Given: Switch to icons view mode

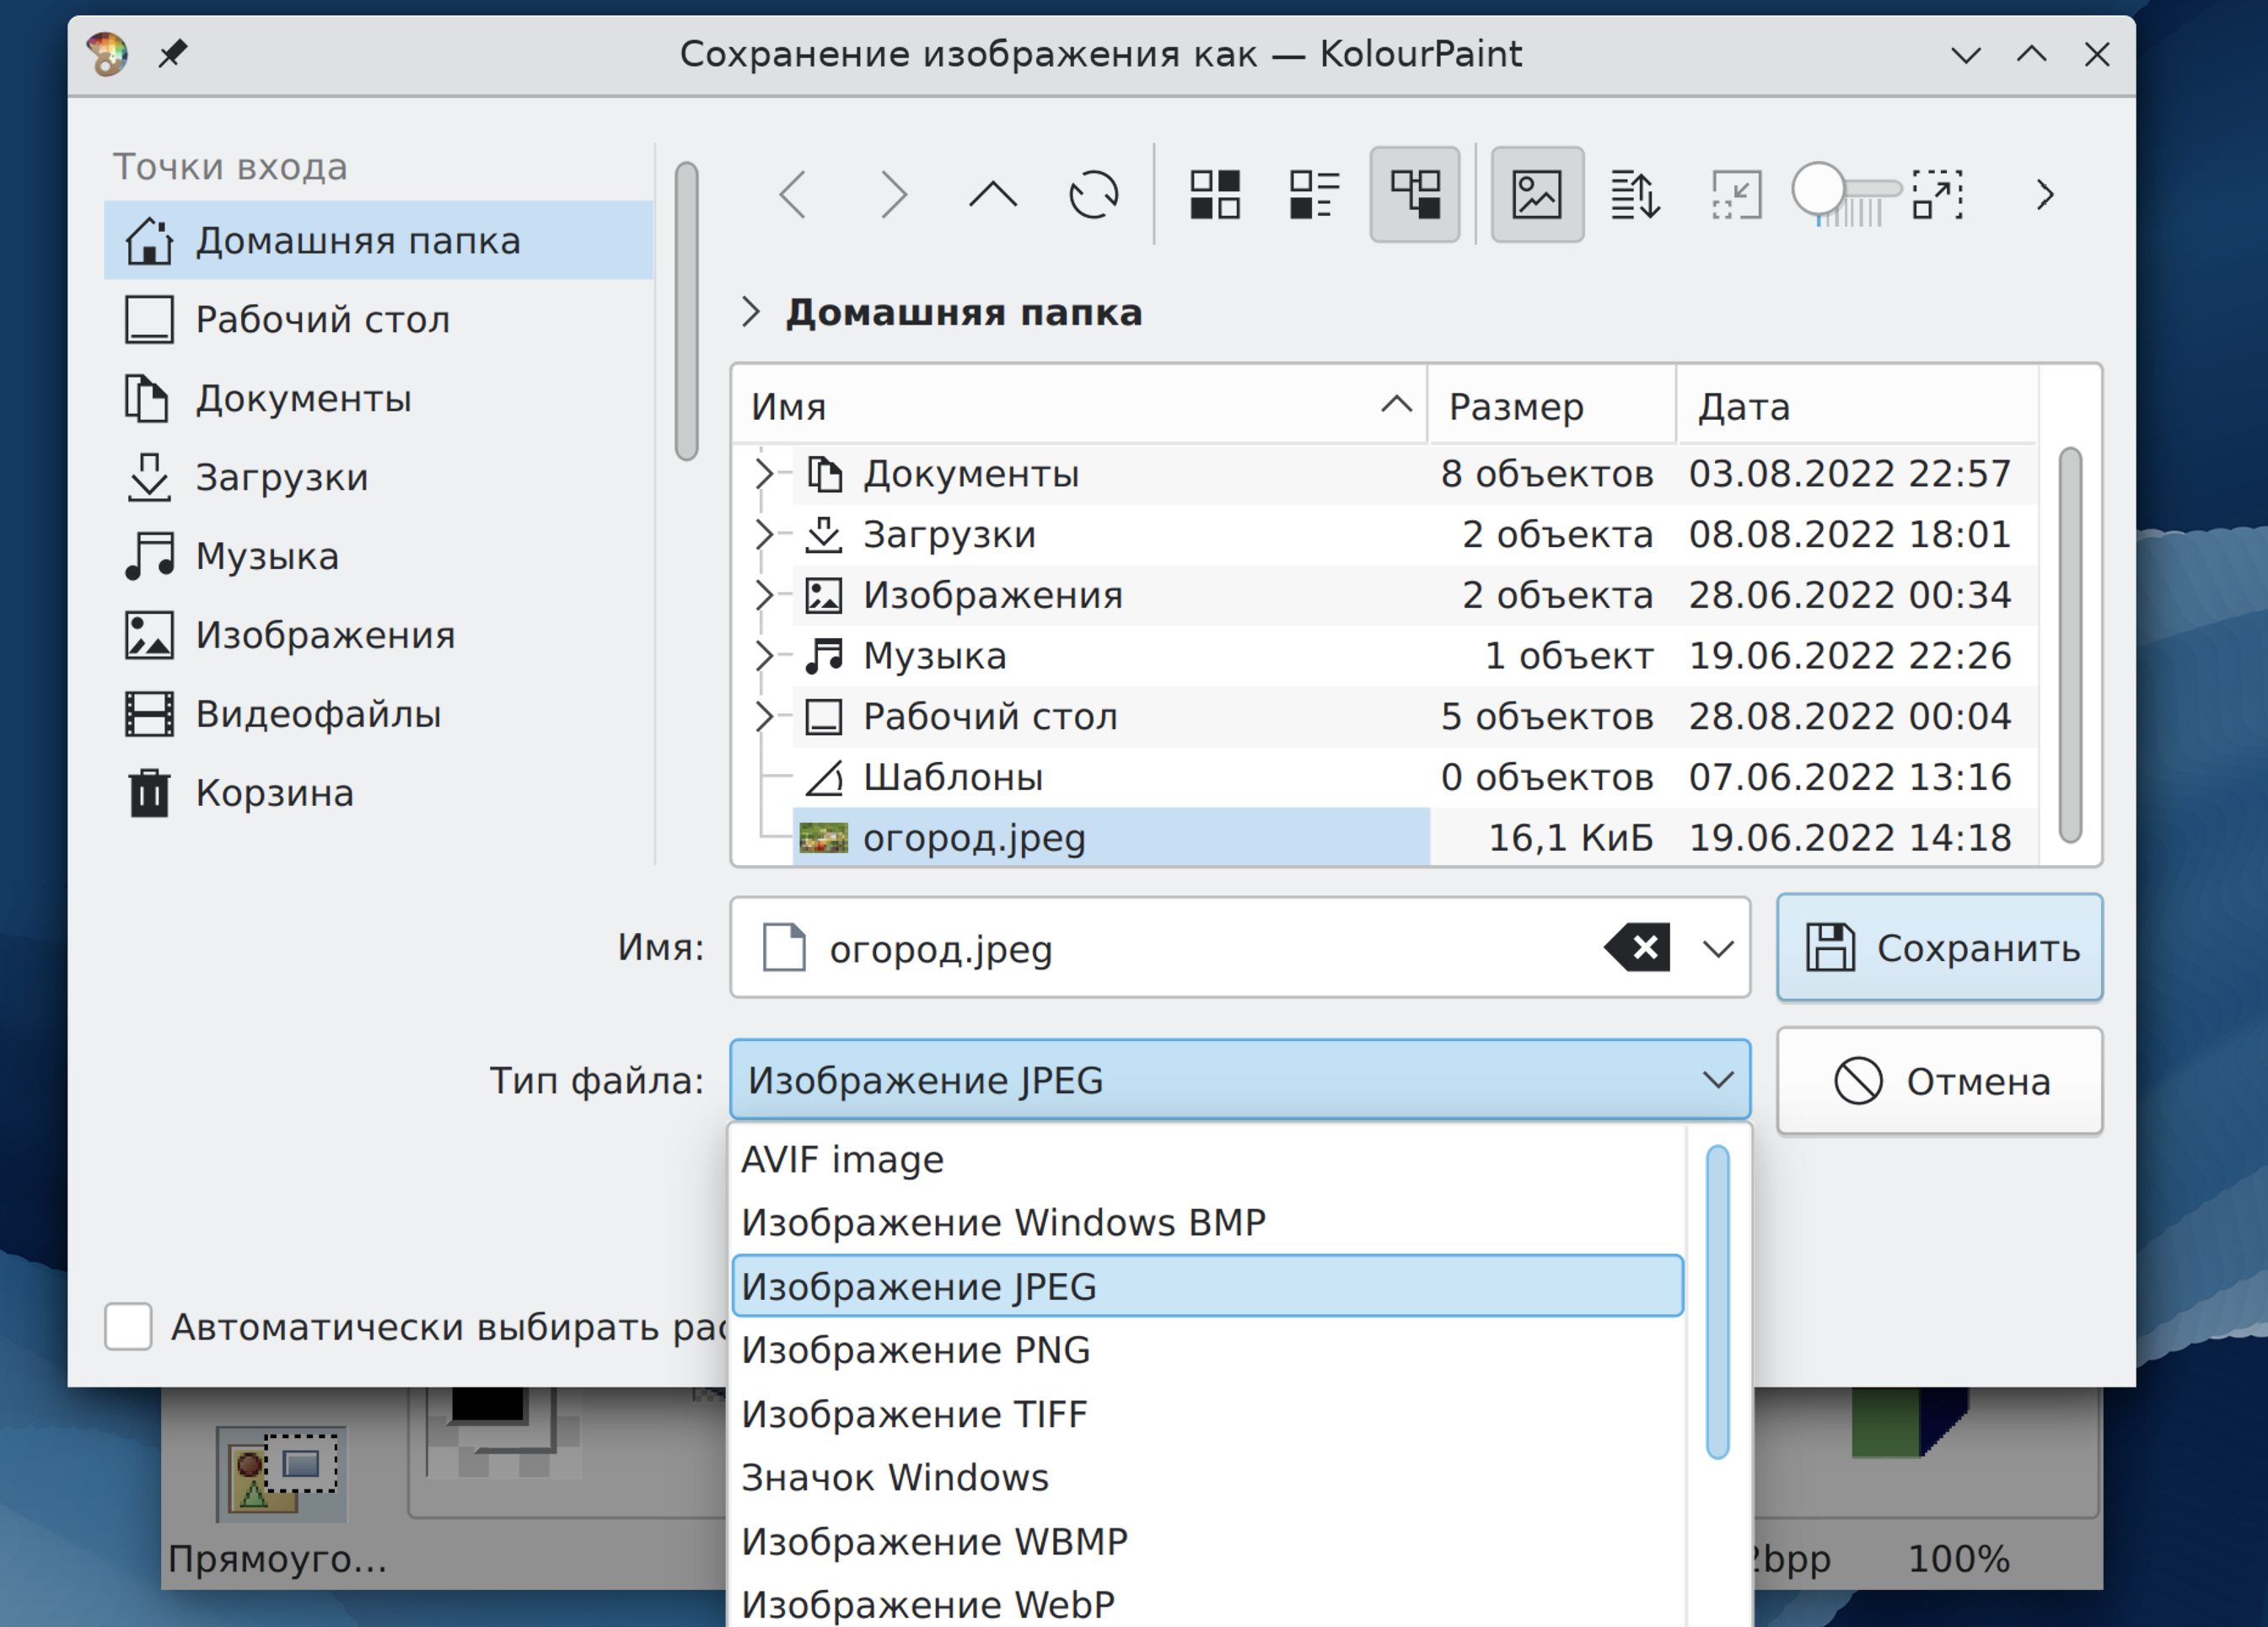Looking at the screenshot, I should pos(1215,194).
